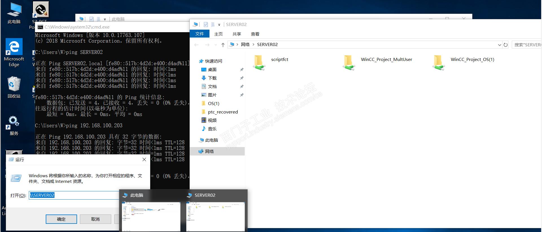Open 桌面 in the navigation pane

[x=212, y=69]
